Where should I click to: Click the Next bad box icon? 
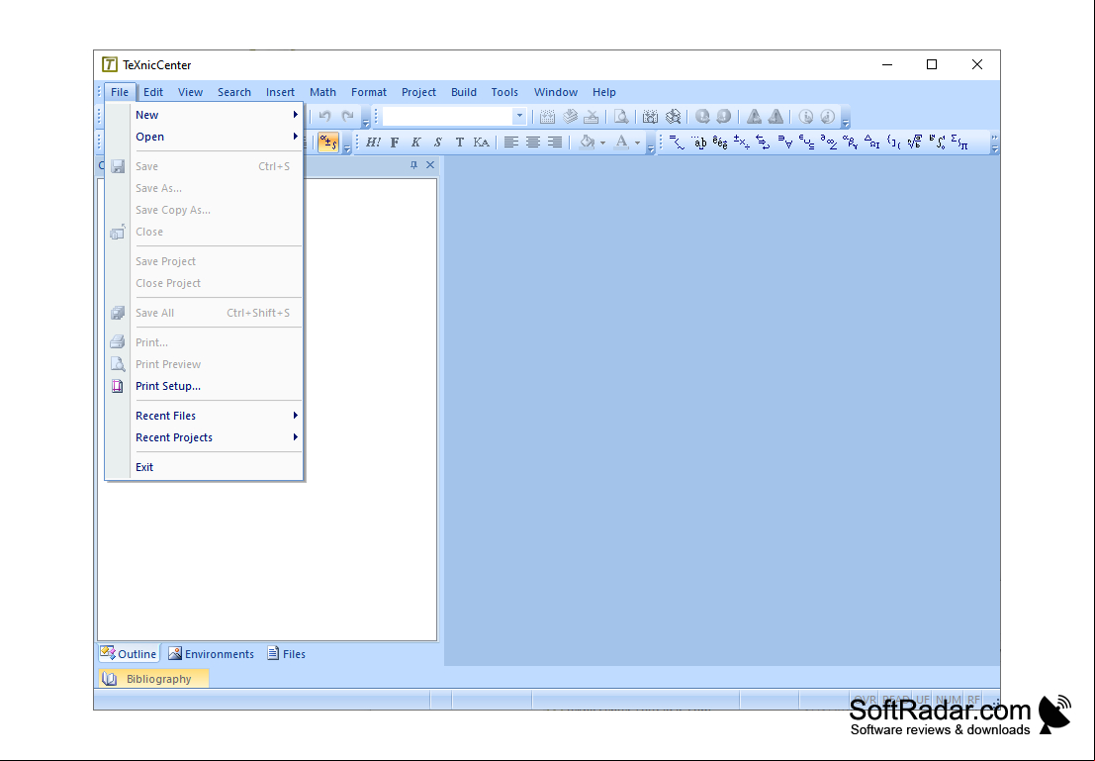tap(806, 117)
